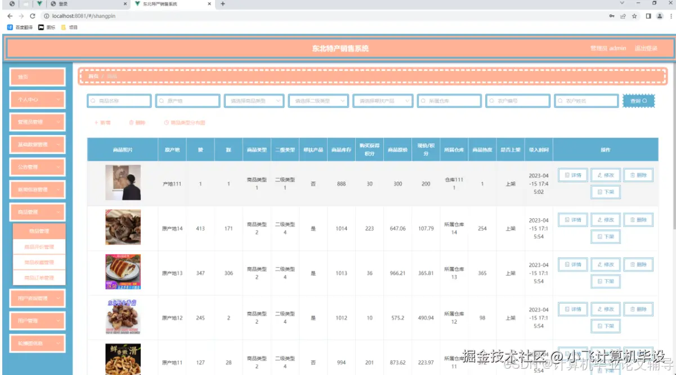
Task: Click 删除 for the 产地111 row
Action: [x=638, y=175]
